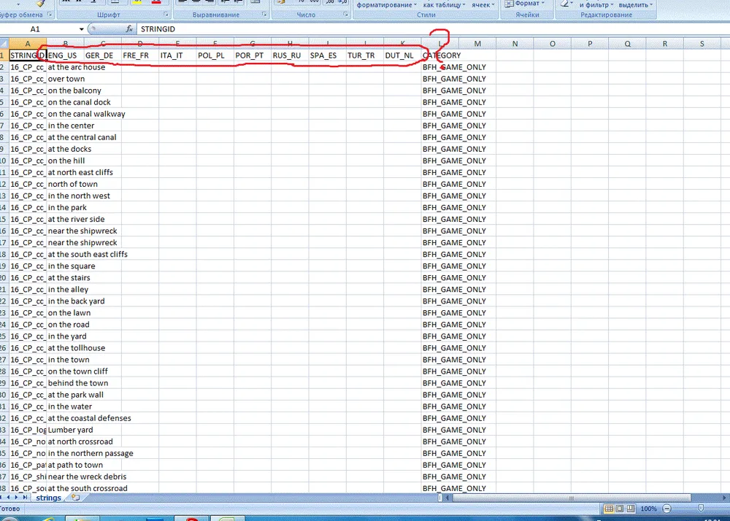The height and width of the screenshot is (521, 730).
Task: Open the Sort and Filter dropdown
Action: (x=597, y=4)
